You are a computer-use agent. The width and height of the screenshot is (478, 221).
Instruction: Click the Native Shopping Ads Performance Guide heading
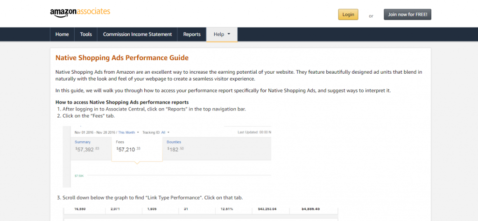[x=122, y=58]
